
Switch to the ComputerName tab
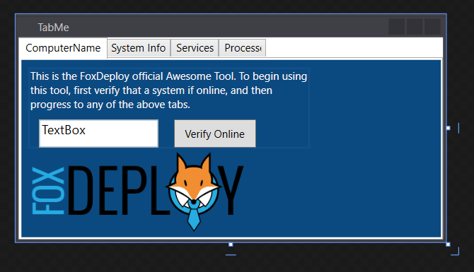(x=63, y=48)
